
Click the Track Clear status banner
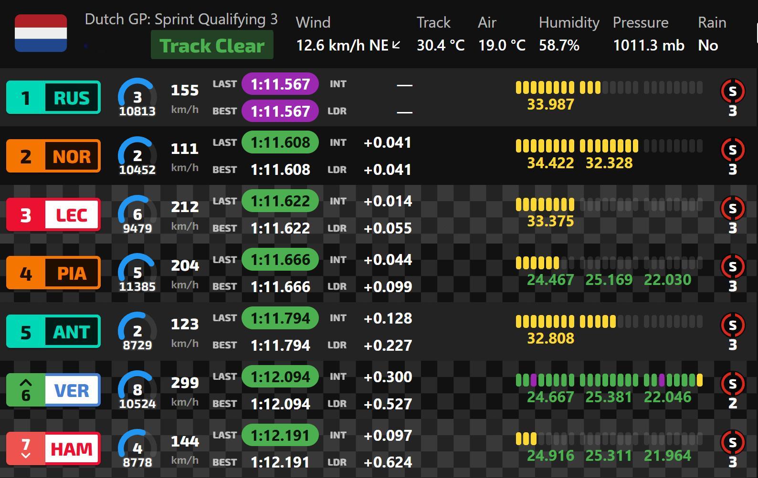coord(212,45)
